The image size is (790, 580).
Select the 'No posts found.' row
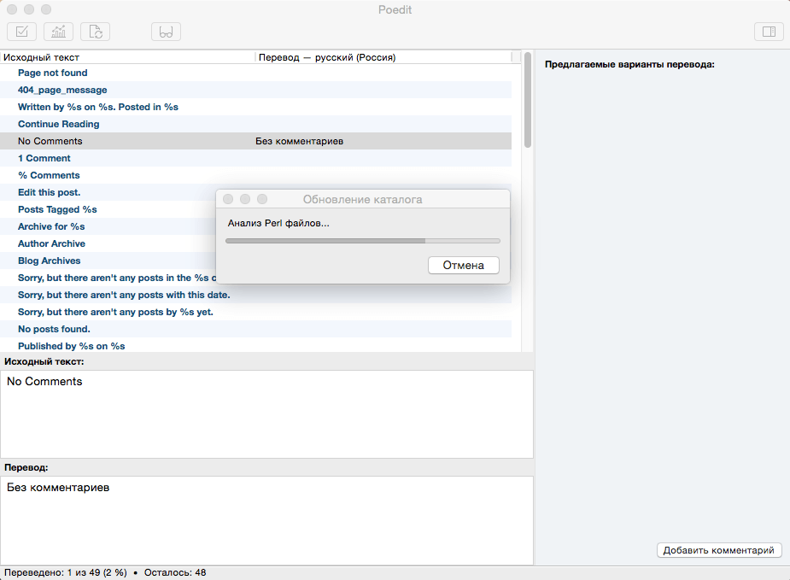(256, 329)
